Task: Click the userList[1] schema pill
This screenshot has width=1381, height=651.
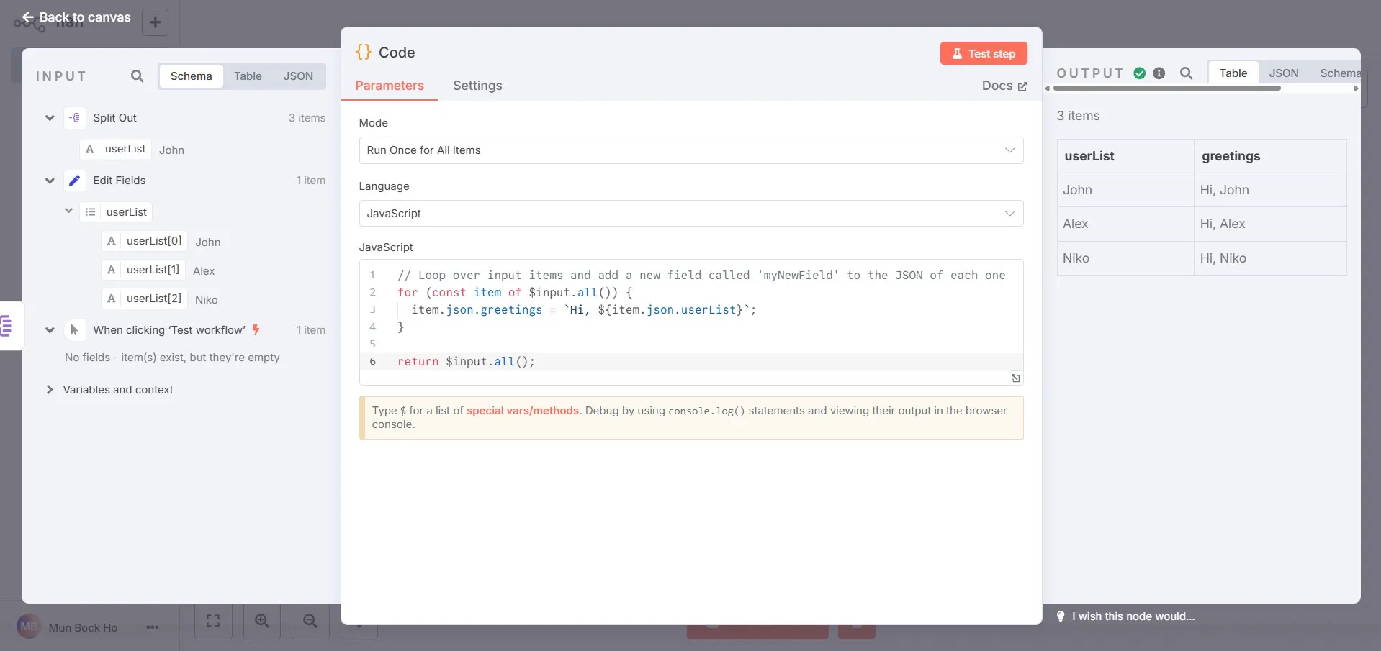Action: point(143,270)
